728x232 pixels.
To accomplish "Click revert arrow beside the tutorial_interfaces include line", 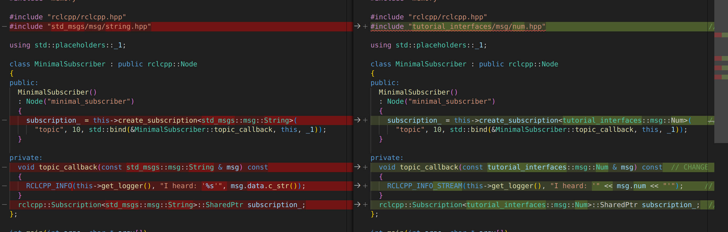I will (357, 26).
